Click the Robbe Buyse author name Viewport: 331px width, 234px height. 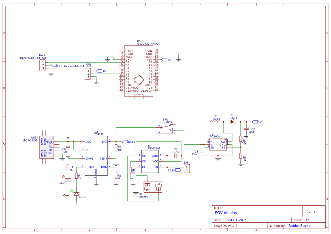(x=300, y=226)
